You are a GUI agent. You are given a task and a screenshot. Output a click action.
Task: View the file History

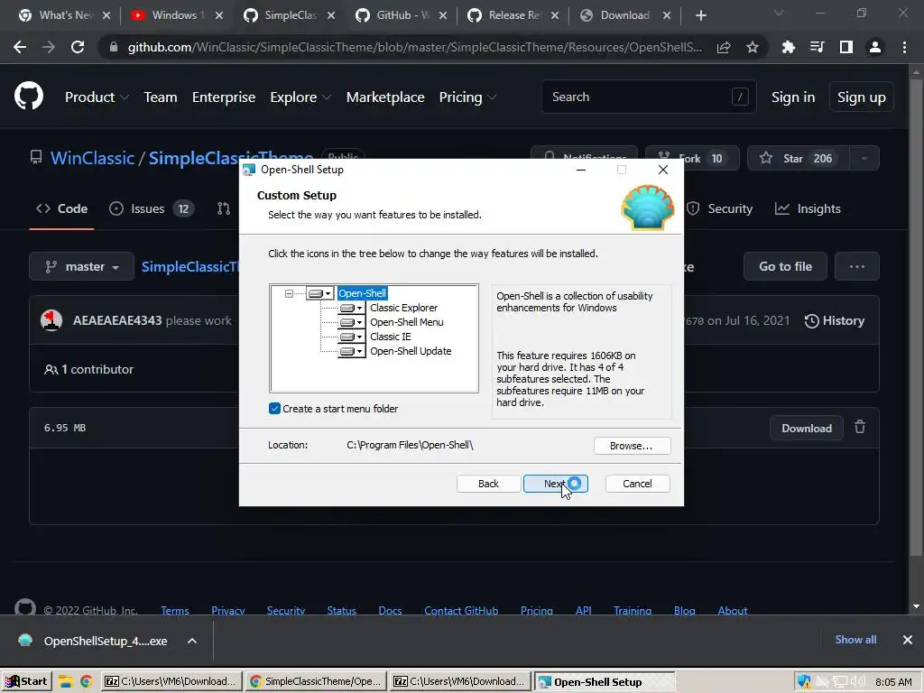tap(835, 320)
